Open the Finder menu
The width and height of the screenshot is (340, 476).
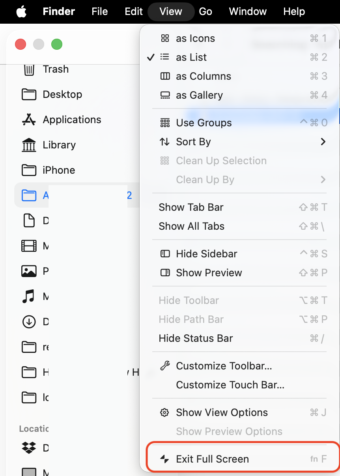click(x=59, y=11)
